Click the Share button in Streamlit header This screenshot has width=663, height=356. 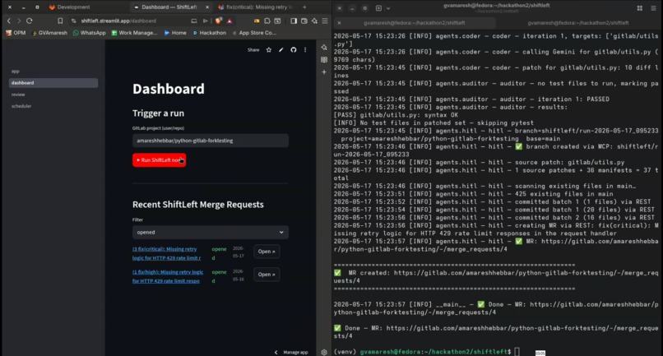tap(253, 50)
